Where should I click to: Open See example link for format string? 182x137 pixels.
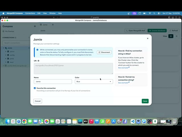coord(124,83)
